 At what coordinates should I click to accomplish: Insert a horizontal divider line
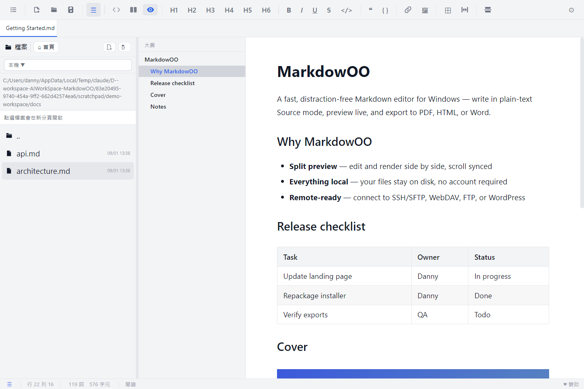coord(488,10)
